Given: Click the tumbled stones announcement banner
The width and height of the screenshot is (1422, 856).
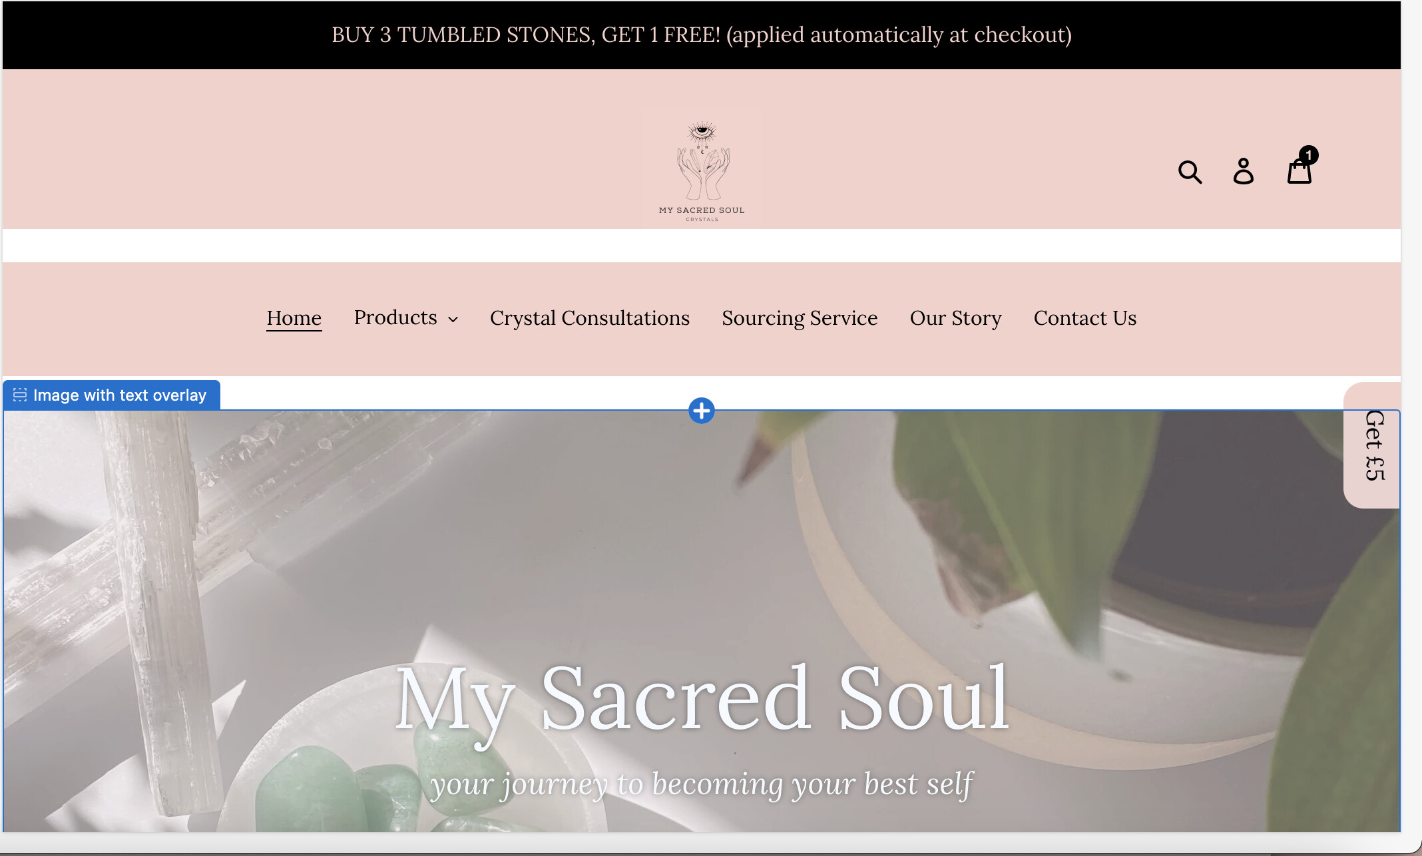Looking at the screenshot, I should [x=702, y=35].
